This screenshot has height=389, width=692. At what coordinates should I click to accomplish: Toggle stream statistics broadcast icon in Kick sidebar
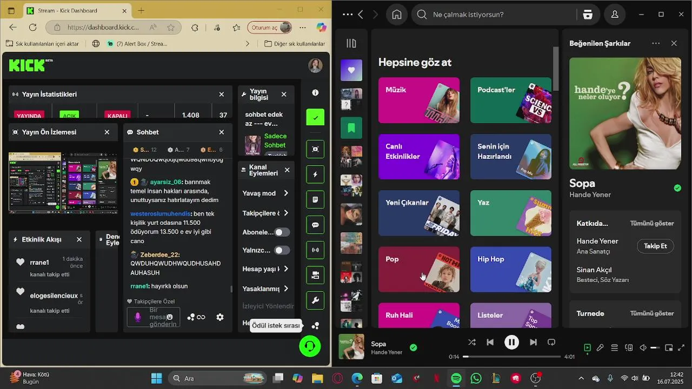coord(315,250)
